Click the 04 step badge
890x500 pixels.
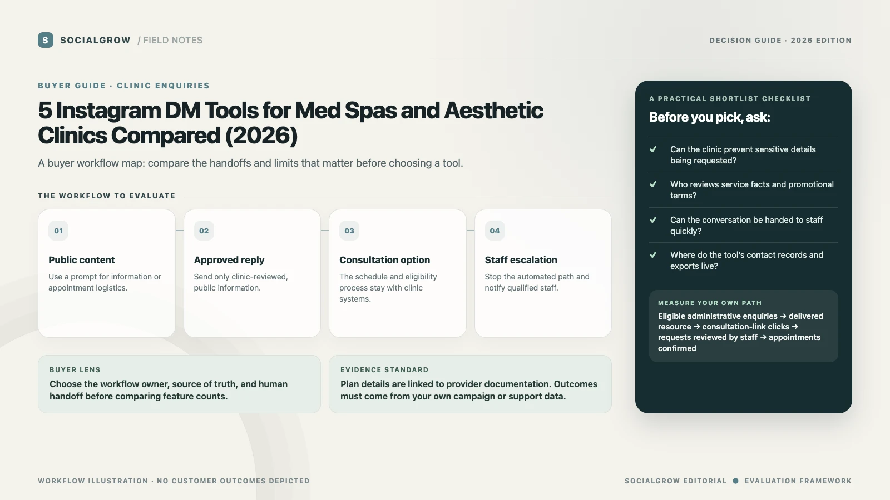(x=495, y=231)
